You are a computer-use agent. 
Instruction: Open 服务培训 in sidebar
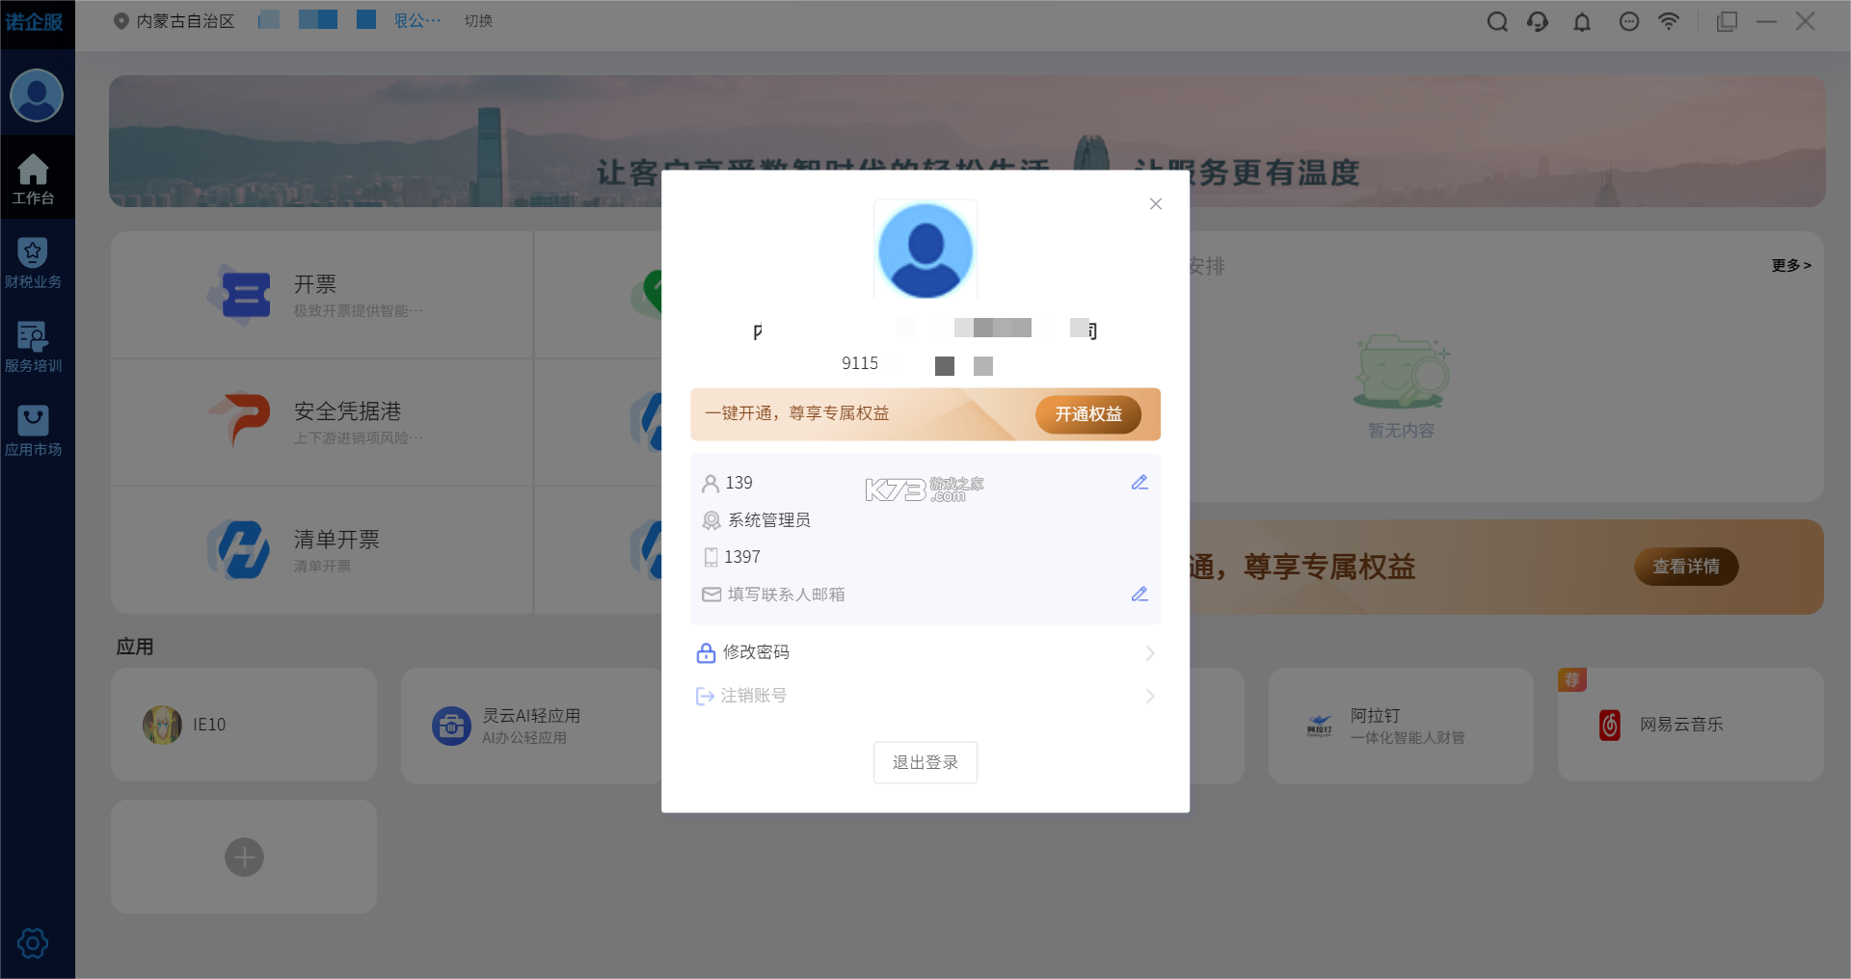34,347
